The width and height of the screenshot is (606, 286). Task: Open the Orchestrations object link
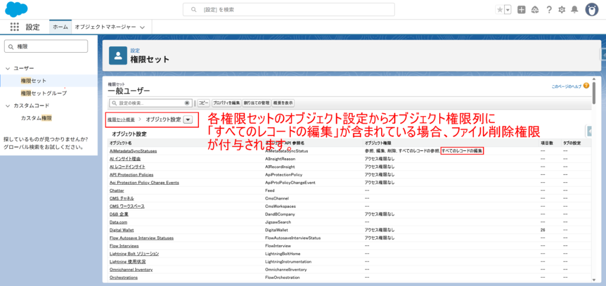tap(124, 278)
